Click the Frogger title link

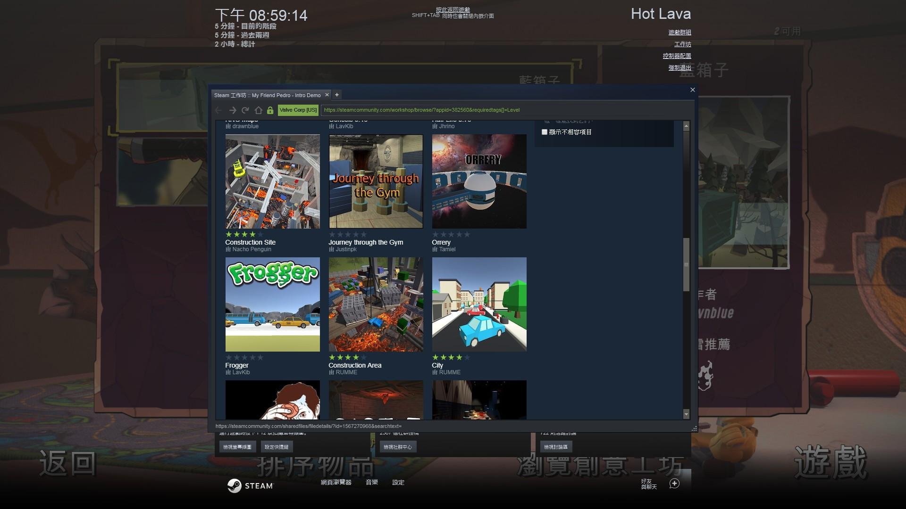[x=237, y=365]
